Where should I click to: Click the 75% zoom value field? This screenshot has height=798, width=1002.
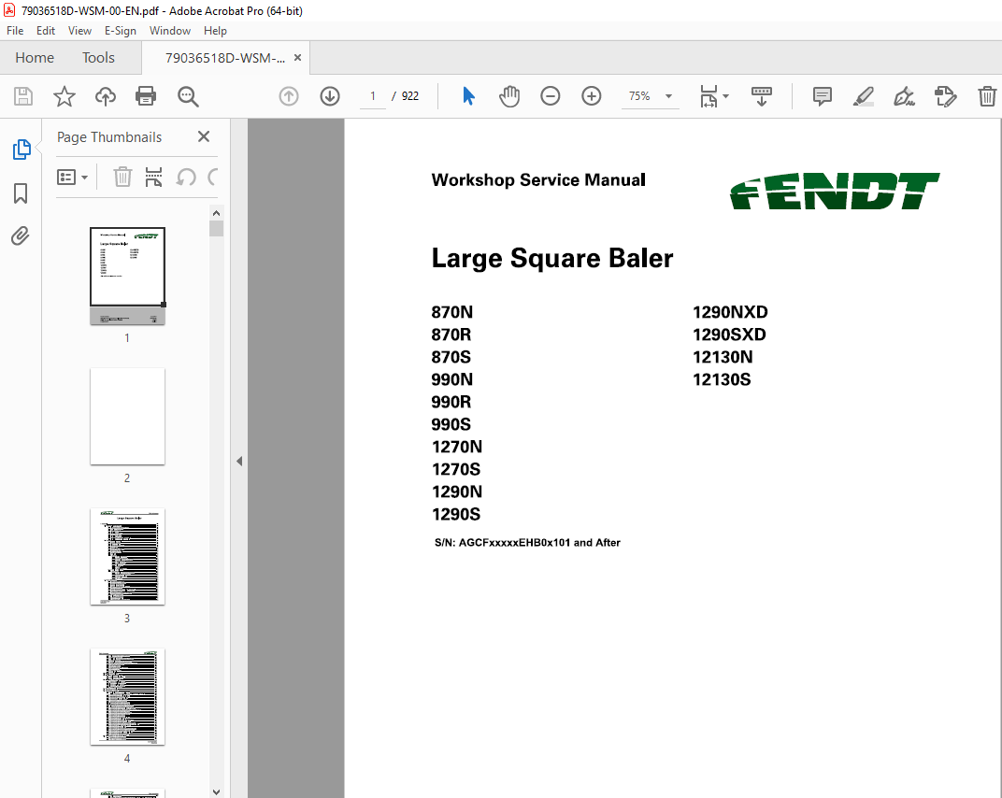pos(639,96)
